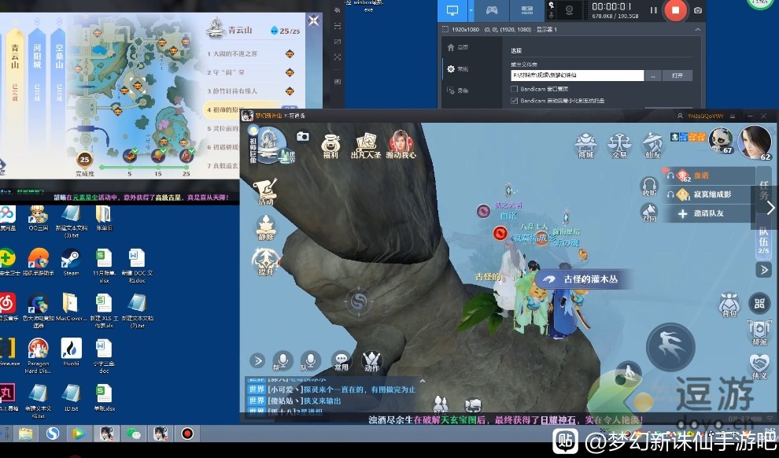
Task: Close the 青云山 map panel
Action: (313, 20)
